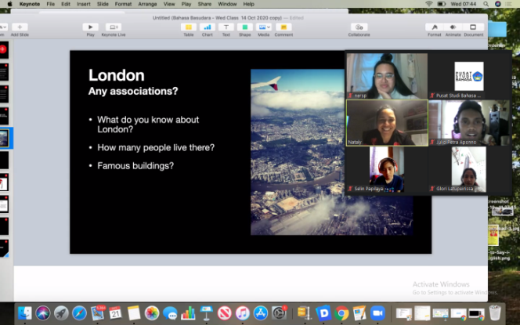Click the 'Famous buildings?' bullet
The image size is (520, 325).
pos(135,166)
